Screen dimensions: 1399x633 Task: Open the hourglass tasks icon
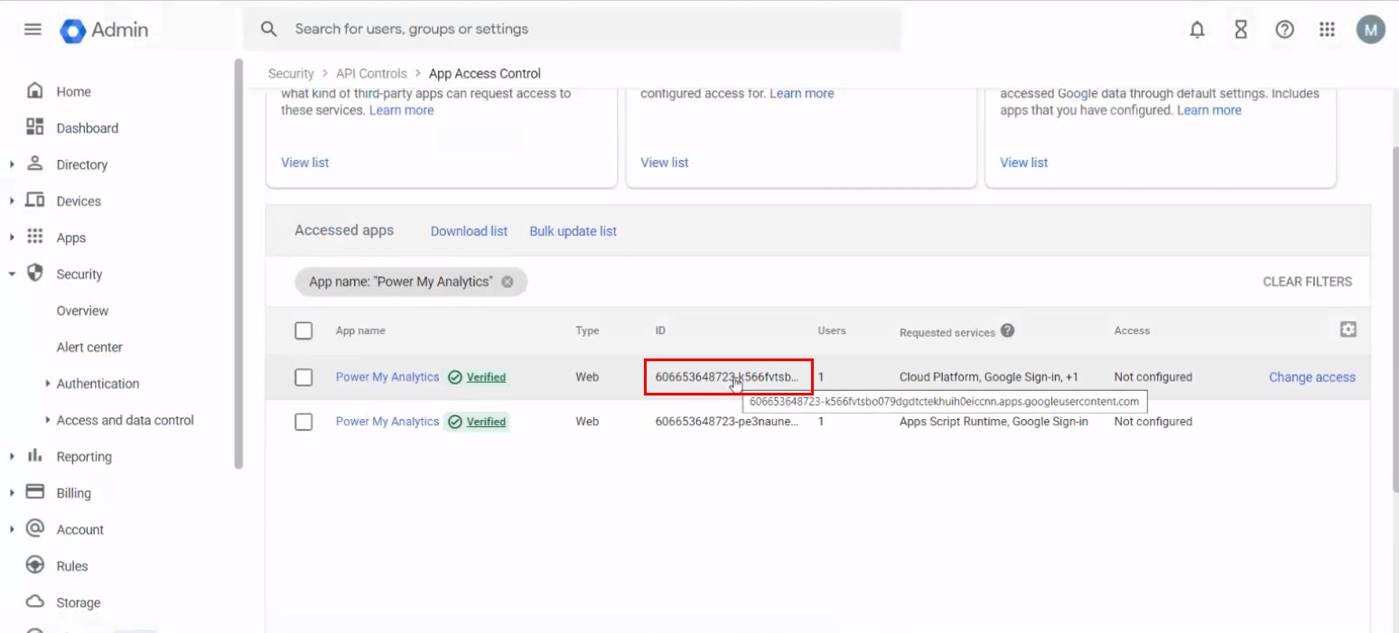pos(1240,30)
